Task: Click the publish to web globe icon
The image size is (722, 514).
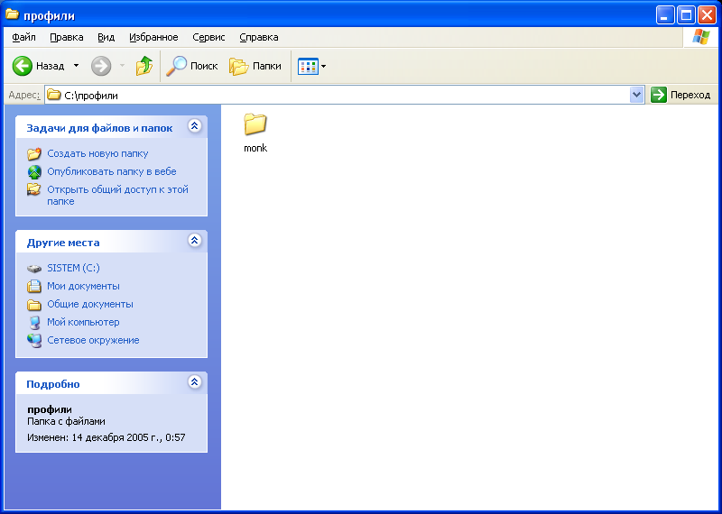Action: (34, 171)
